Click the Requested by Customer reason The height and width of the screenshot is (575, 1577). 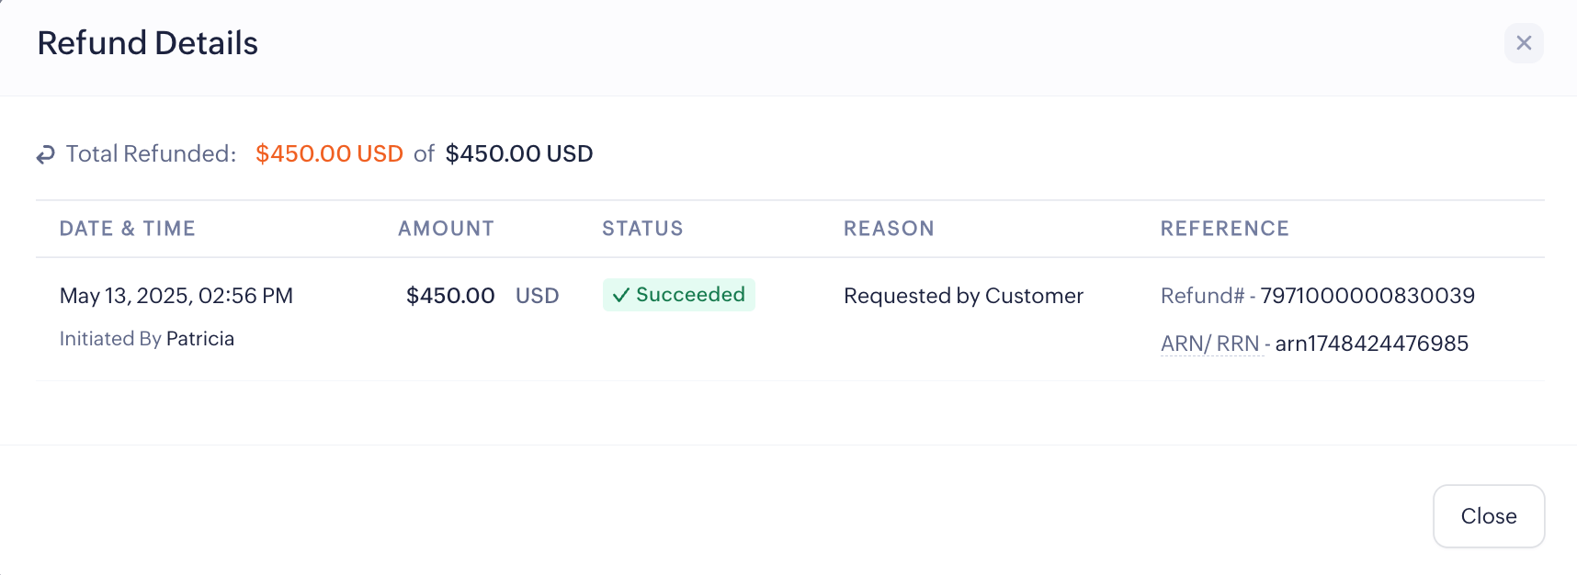963,296
